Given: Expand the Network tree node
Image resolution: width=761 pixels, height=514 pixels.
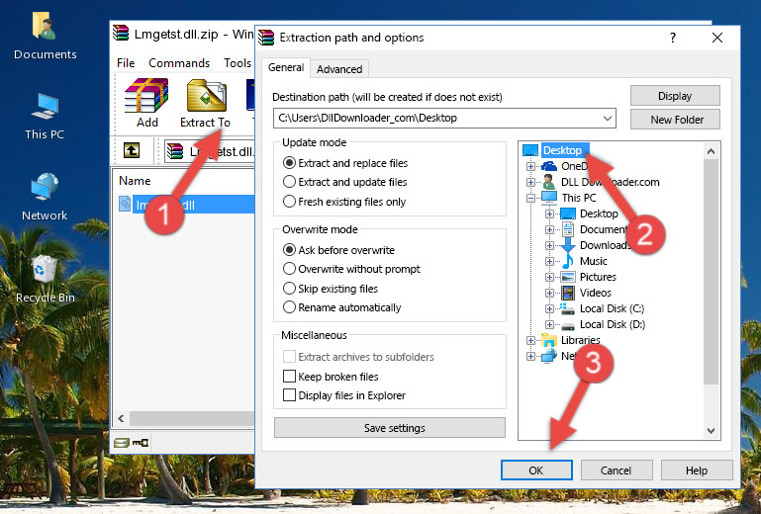Looking at the screenshot, I should pyautogui.click(x=530, y=357).
